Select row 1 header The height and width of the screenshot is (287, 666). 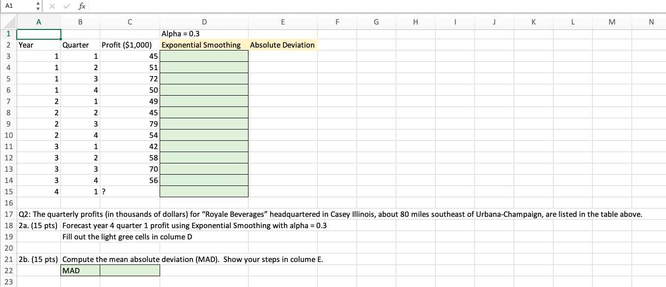tap(8, 34)
